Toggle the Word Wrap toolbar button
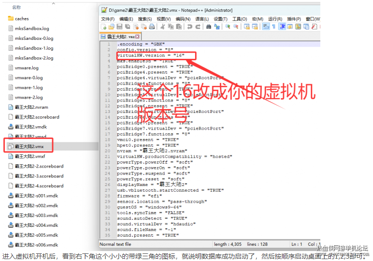The width and height of the screenshot is (373, 261). point(266,27)
